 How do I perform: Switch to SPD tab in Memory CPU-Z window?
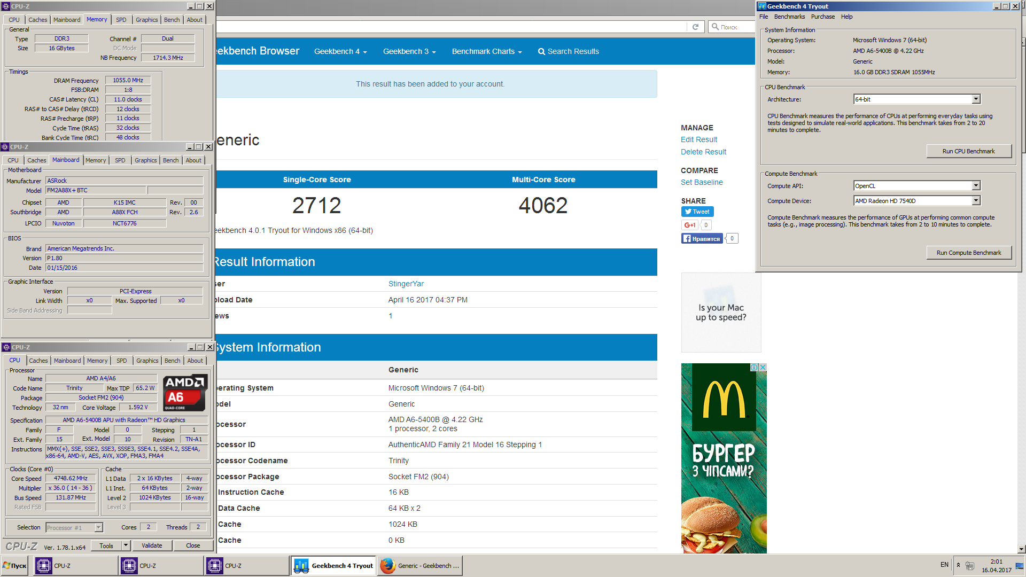[121, 20]
